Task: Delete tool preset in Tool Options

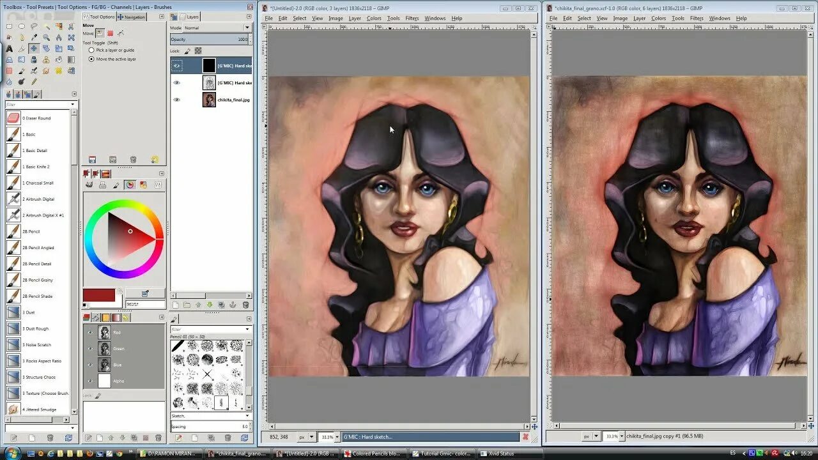Action: 133,160
